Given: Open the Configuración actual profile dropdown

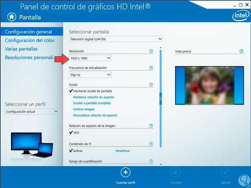Looking at the screenshot, I should click(x=32, y=112).
